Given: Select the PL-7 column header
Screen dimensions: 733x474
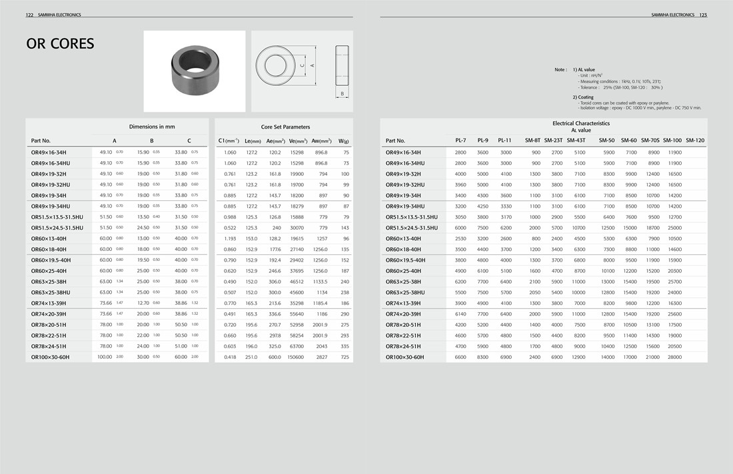Looking at the screenshot, I should [460, 140].
